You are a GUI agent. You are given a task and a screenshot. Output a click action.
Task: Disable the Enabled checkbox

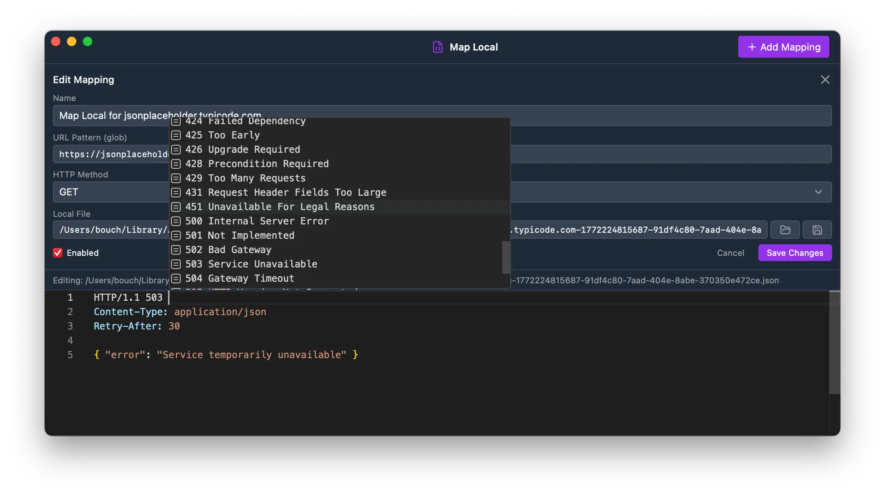pyautogui.click(x=58, y=253)
